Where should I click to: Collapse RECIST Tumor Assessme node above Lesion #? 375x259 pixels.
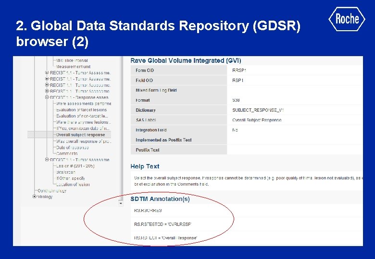point(47,160)
